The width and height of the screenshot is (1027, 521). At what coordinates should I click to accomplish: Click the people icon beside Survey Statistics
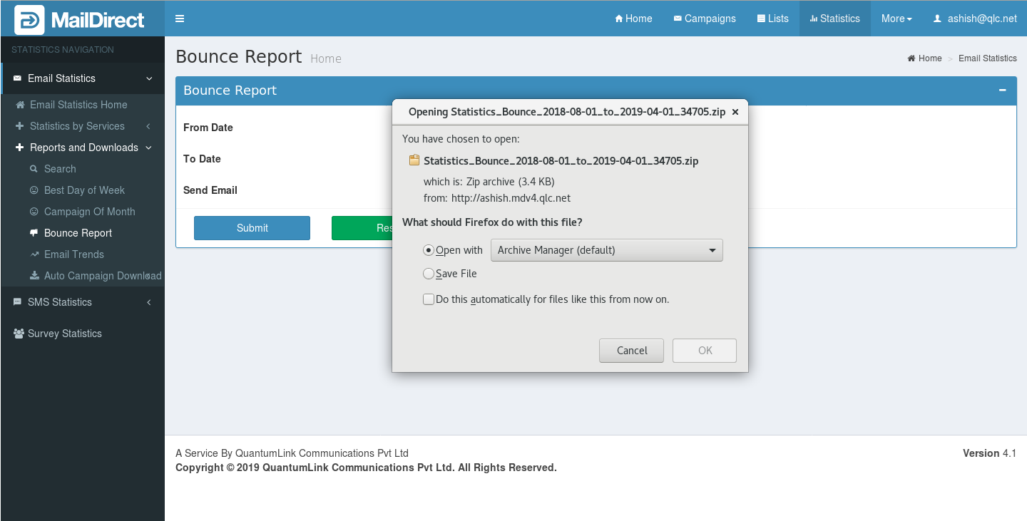[x=19, y=334]
